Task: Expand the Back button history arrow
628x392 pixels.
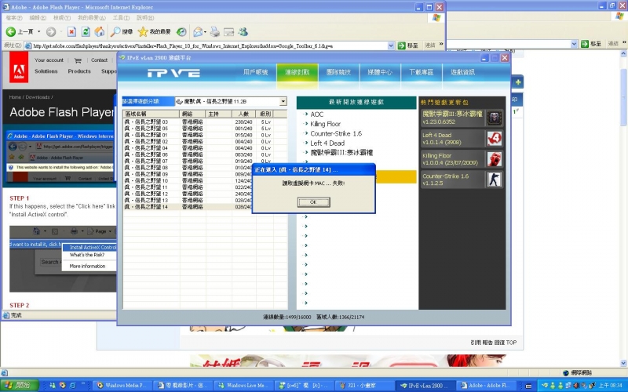Action: coord(38,31)
